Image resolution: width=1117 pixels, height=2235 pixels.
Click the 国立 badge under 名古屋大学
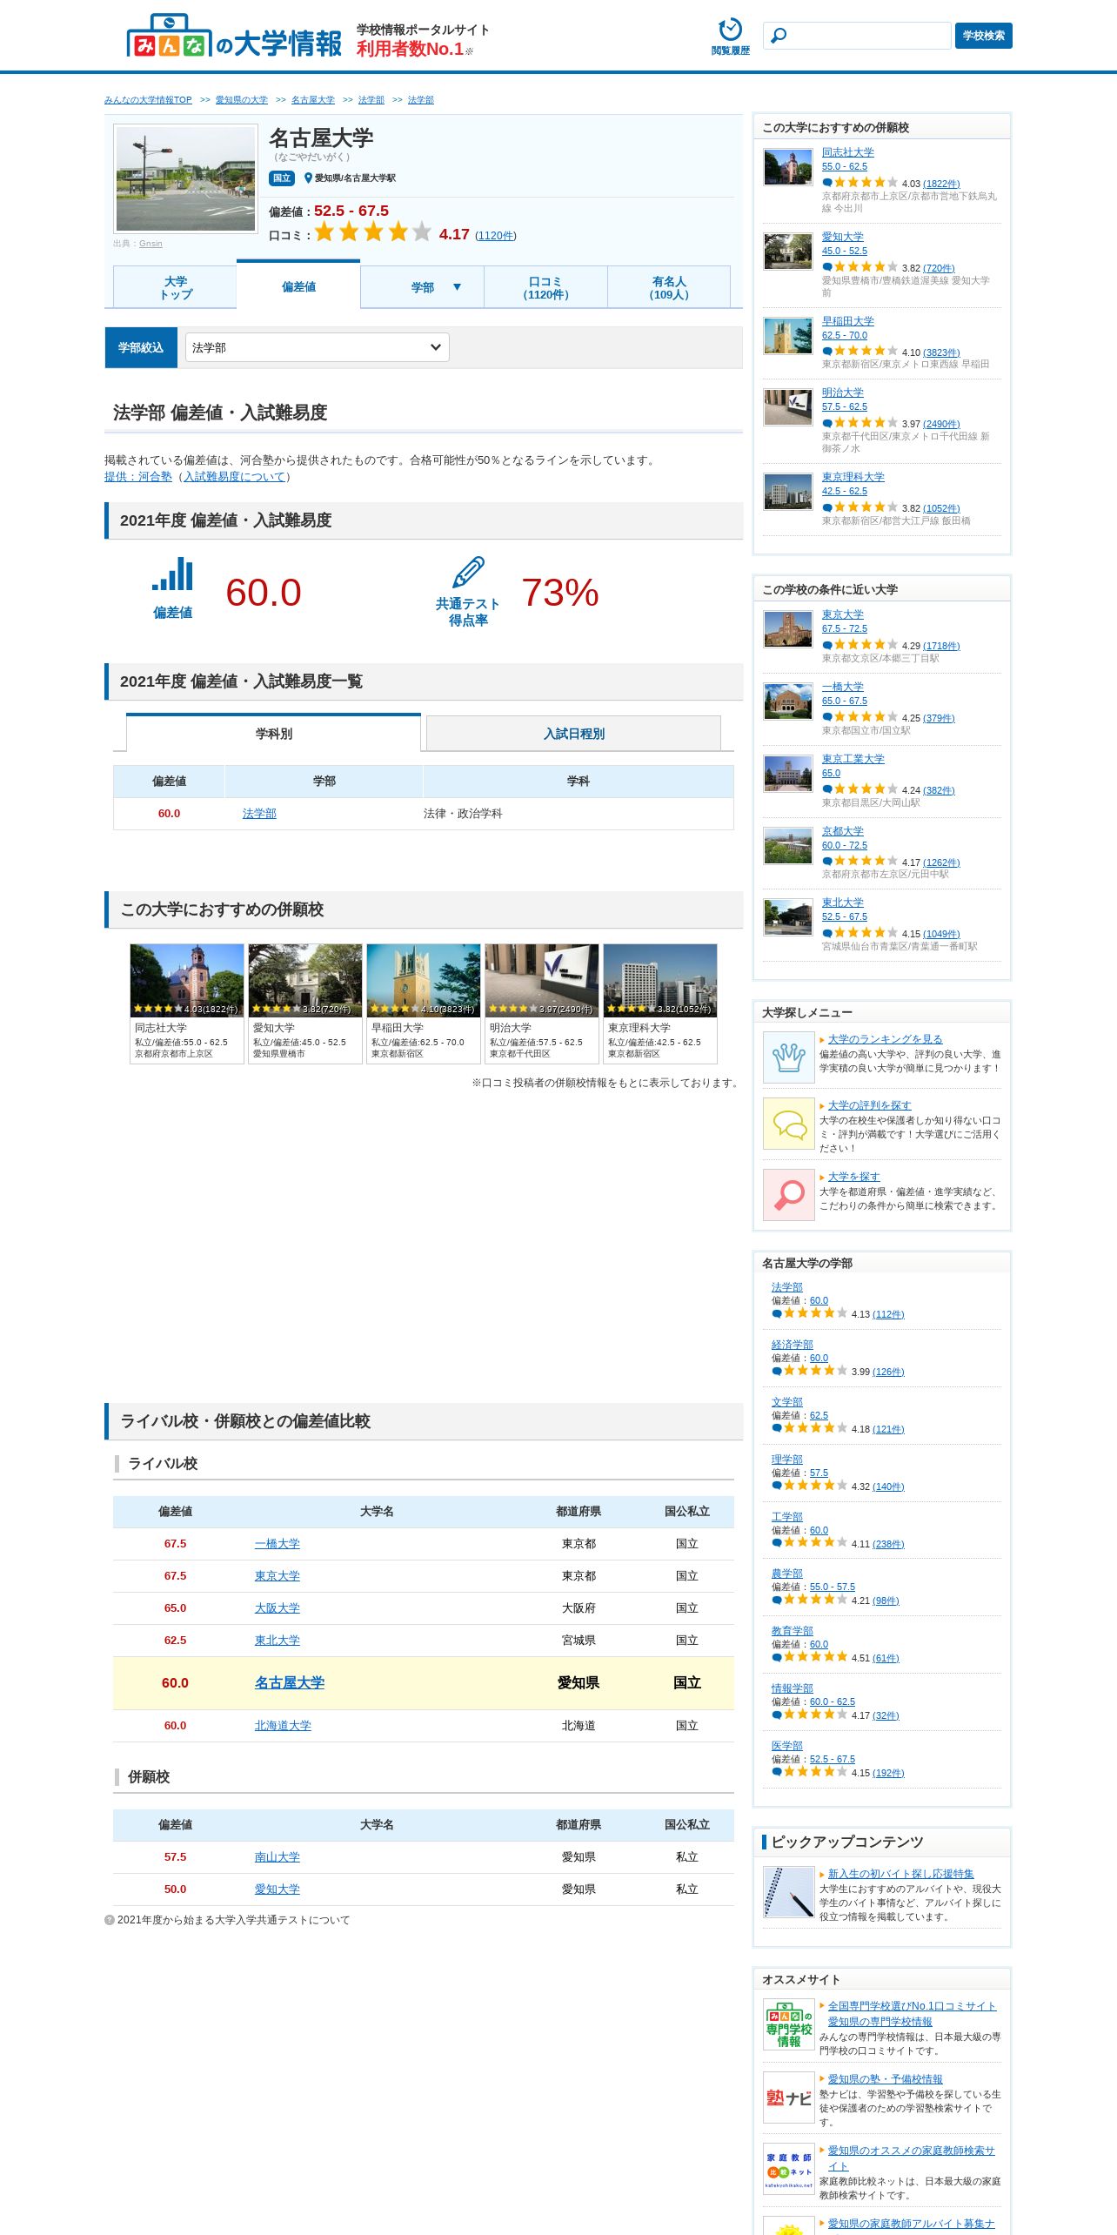[x=282, y=178]
